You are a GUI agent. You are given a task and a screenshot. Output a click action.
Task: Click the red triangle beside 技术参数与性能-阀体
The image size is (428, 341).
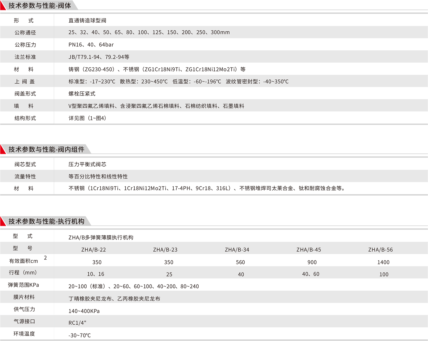pyautogui.click(x=3, y=7)
